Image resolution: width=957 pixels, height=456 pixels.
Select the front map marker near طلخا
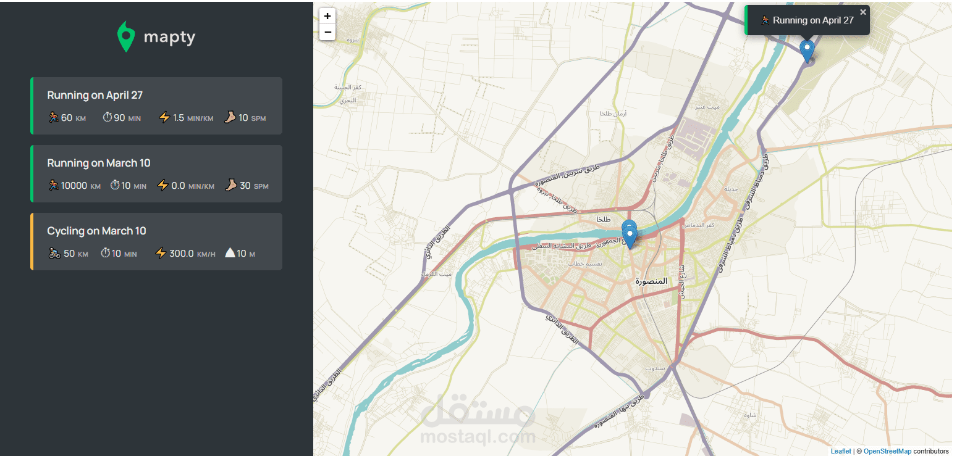point(630,237)
